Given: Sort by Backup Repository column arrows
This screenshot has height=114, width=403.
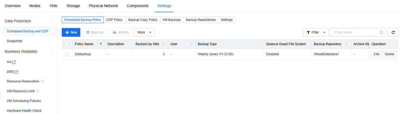Looking at the screenshot, I should [347, 44].
